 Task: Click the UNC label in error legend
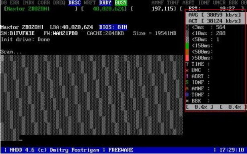(x=196, y=70)
